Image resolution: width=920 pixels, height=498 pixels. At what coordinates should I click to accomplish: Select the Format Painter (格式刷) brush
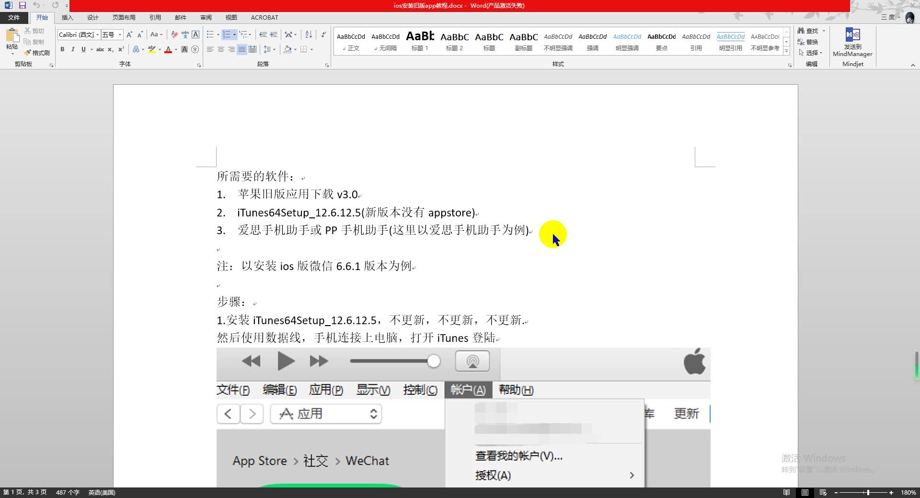[x=37, y=53]
